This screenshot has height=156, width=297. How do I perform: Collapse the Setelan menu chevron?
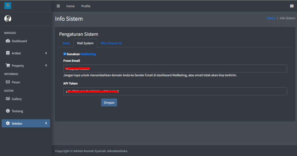click(x=46, y=123)
